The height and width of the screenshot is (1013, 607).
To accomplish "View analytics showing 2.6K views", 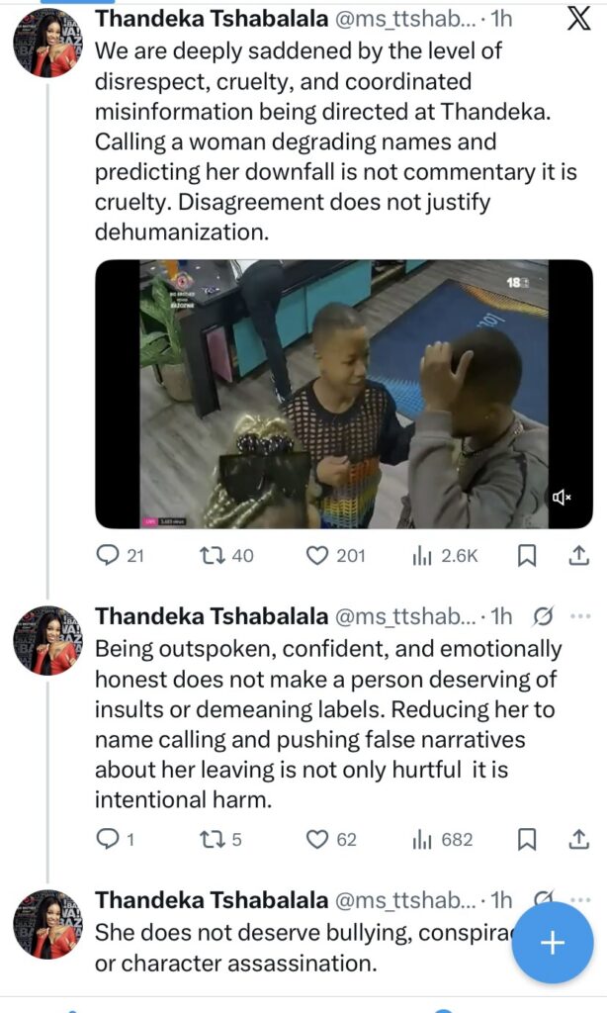I will [x=422, y=556].
